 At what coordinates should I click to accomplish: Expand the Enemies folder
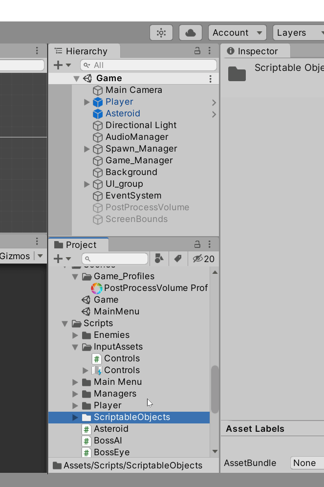(x=75, y=335)
